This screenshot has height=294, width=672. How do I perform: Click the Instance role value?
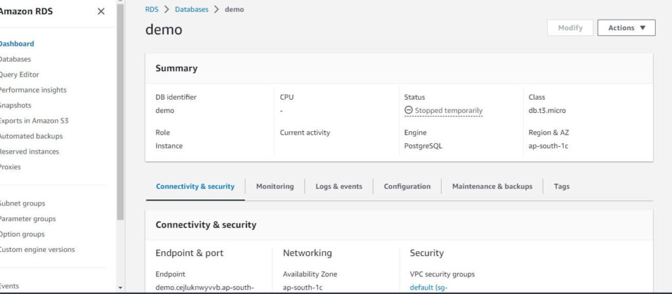169,146
